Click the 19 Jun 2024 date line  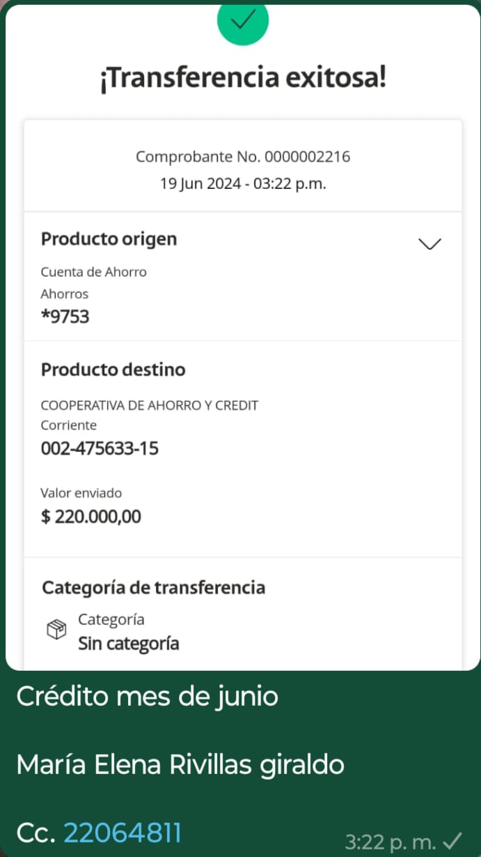[242, 184]
